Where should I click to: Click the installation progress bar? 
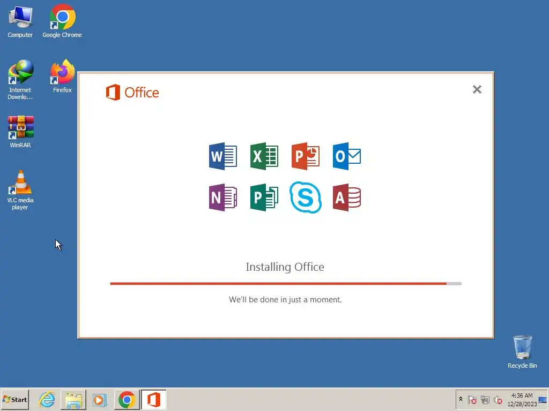[x=286, y=284]
